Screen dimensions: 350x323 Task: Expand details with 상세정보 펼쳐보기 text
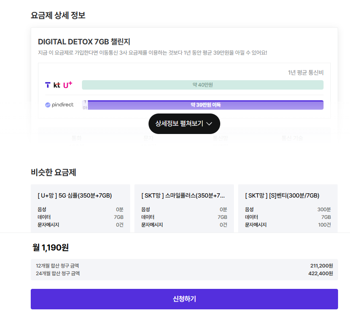point(179,124)
